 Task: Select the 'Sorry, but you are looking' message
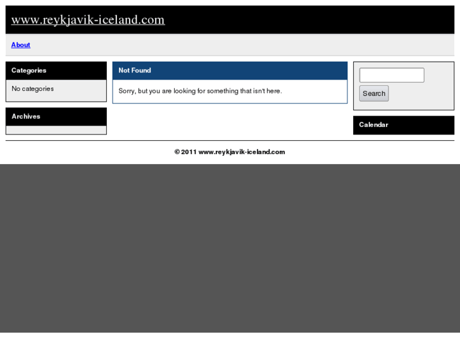coord(200,91)
